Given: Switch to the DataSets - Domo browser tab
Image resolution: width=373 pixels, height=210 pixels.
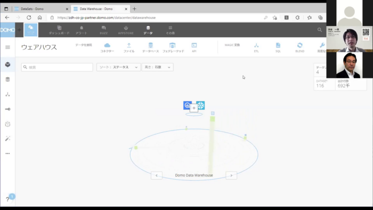Looking at the screenshot, I should coord(40,9).
